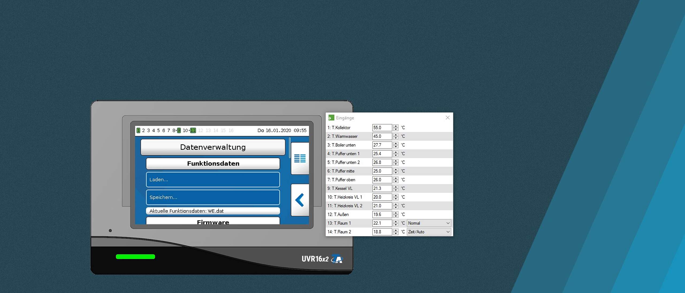Select green output indicator 11
Screen dimensions: 685x293
193,130
